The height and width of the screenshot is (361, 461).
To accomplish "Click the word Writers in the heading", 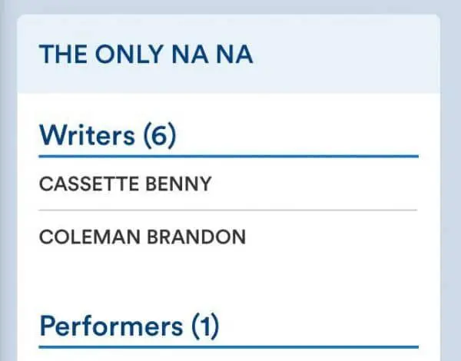I will (87, 136).
